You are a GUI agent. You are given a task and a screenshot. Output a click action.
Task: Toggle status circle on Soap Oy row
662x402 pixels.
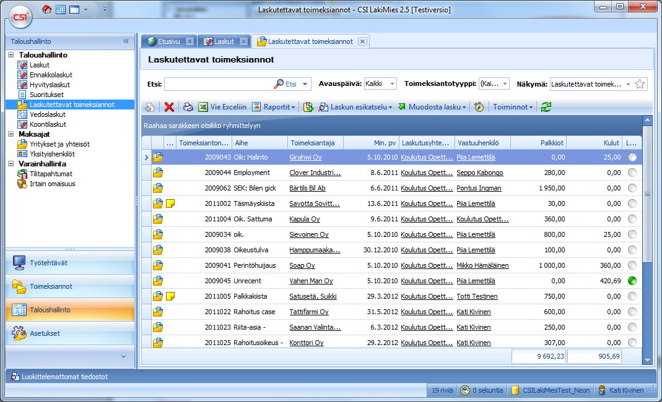click(632, 265)
